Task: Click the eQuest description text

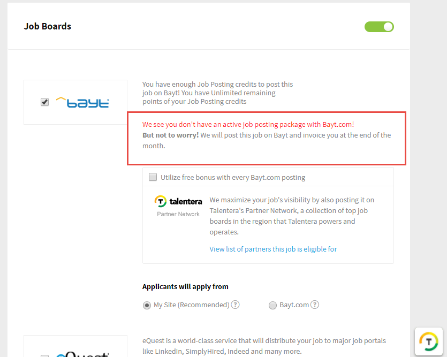Action: click(x=264, y=346)
